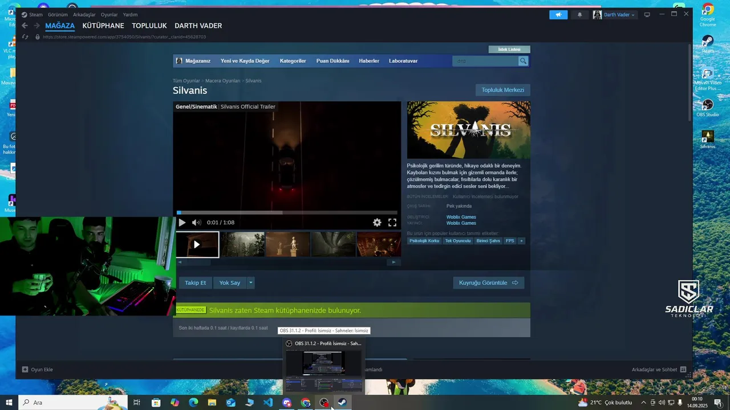The image size is (730, 410).
Task: Click OBS Studio taskbar icon
Action: [x=324, y=403]
